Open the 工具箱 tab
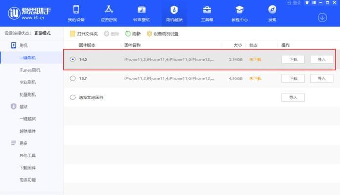The image size is (340, 195). click(207, 14)
